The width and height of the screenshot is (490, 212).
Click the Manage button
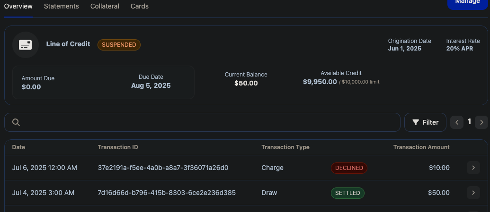click(467, 3)
